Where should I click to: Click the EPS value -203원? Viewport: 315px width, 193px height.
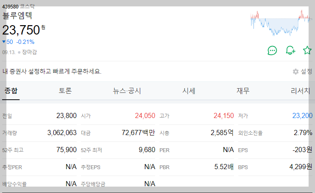click(x=302, y=150)
